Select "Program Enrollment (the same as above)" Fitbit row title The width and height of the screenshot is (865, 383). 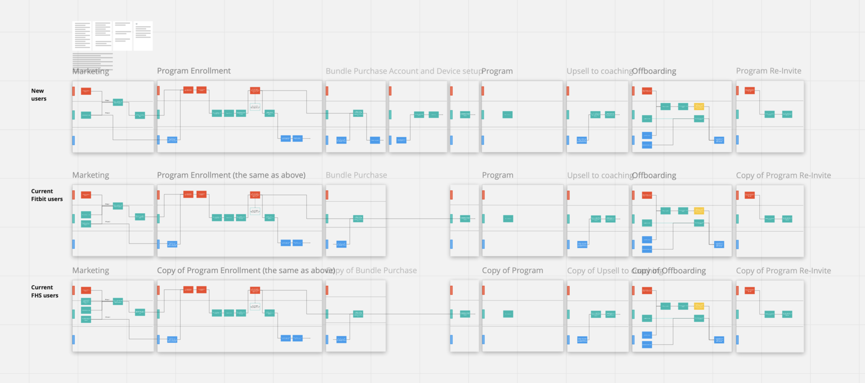(x=231, y=175)
